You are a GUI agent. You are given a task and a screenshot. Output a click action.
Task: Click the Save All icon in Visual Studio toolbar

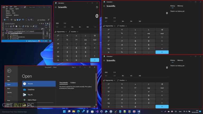[x=20, y=20]
